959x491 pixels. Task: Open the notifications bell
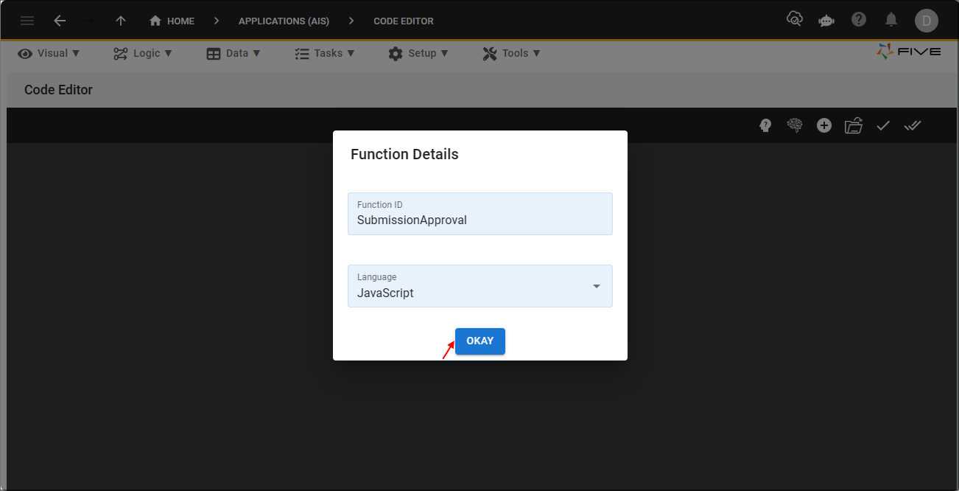pos(891,20)
